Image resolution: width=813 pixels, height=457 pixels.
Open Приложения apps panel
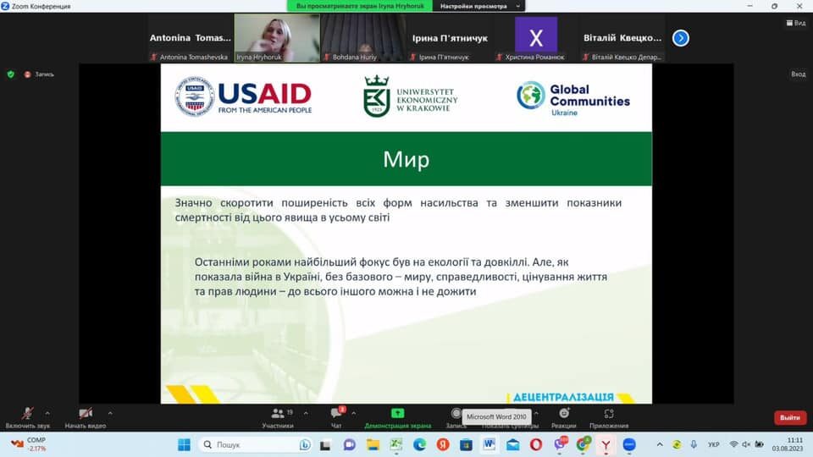point(609,415)
